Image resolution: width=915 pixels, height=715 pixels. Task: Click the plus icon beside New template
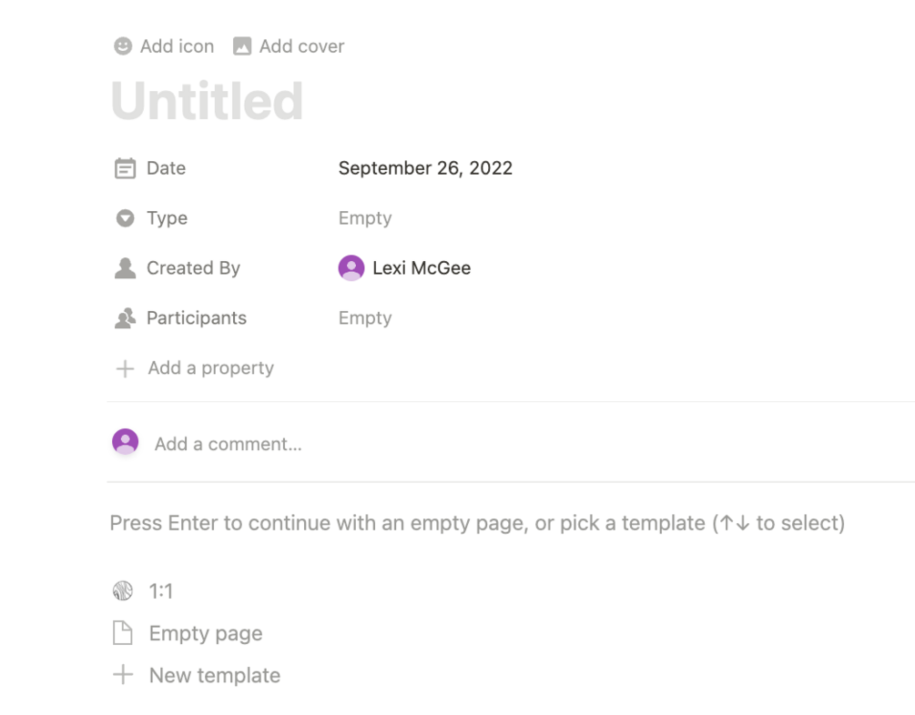123,676
